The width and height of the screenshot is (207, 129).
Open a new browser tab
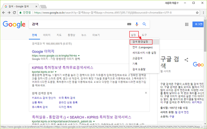(43, 7)
